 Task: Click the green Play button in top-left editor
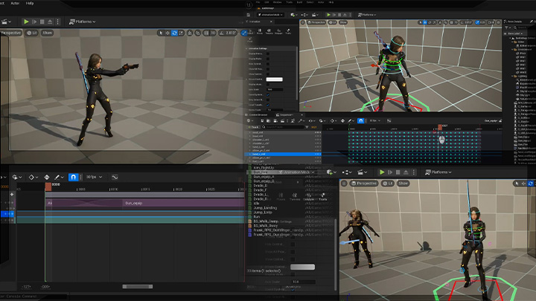tap(26, 22)
